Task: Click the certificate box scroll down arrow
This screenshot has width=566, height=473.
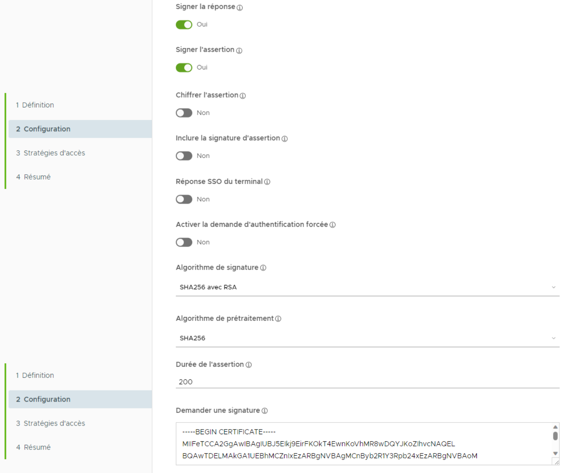Action: tap(555, 453)
